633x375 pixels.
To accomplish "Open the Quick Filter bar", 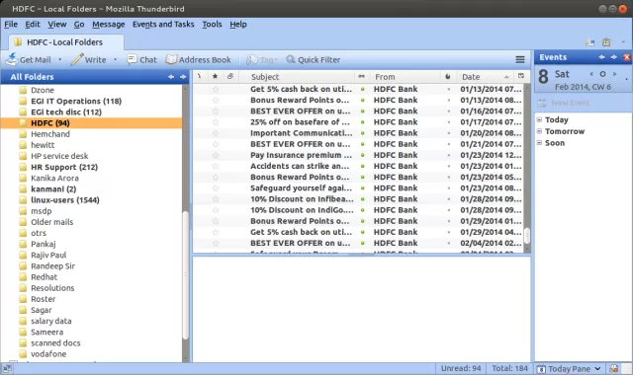I will [313, 59].
